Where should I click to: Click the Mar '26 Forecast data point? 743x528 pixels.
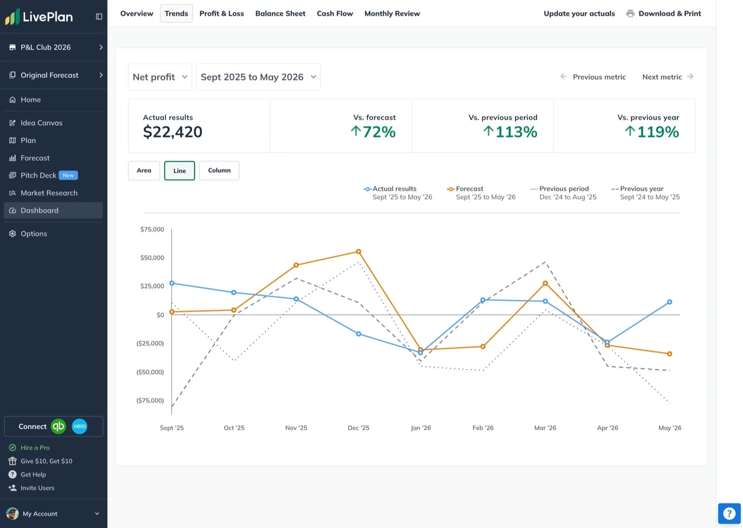(x=545, y=283)
